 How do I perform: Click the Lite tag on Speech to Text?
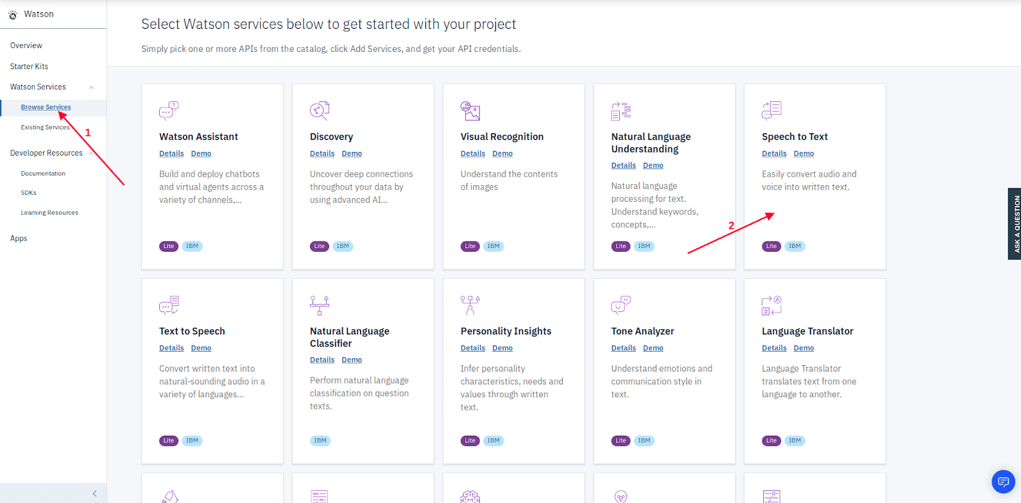(771, 246)
